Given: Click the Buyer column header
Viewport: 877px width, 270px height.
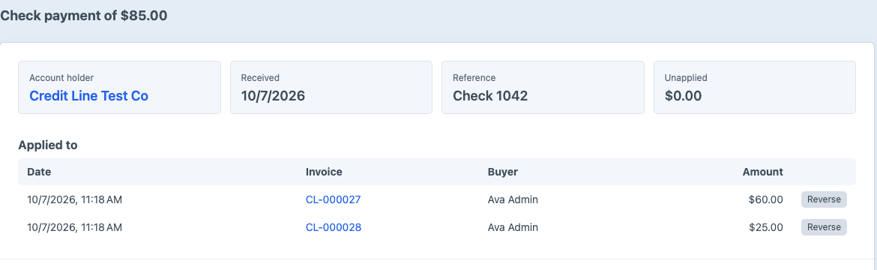Looking at the screenshot, I should click(x=503, y=172).
